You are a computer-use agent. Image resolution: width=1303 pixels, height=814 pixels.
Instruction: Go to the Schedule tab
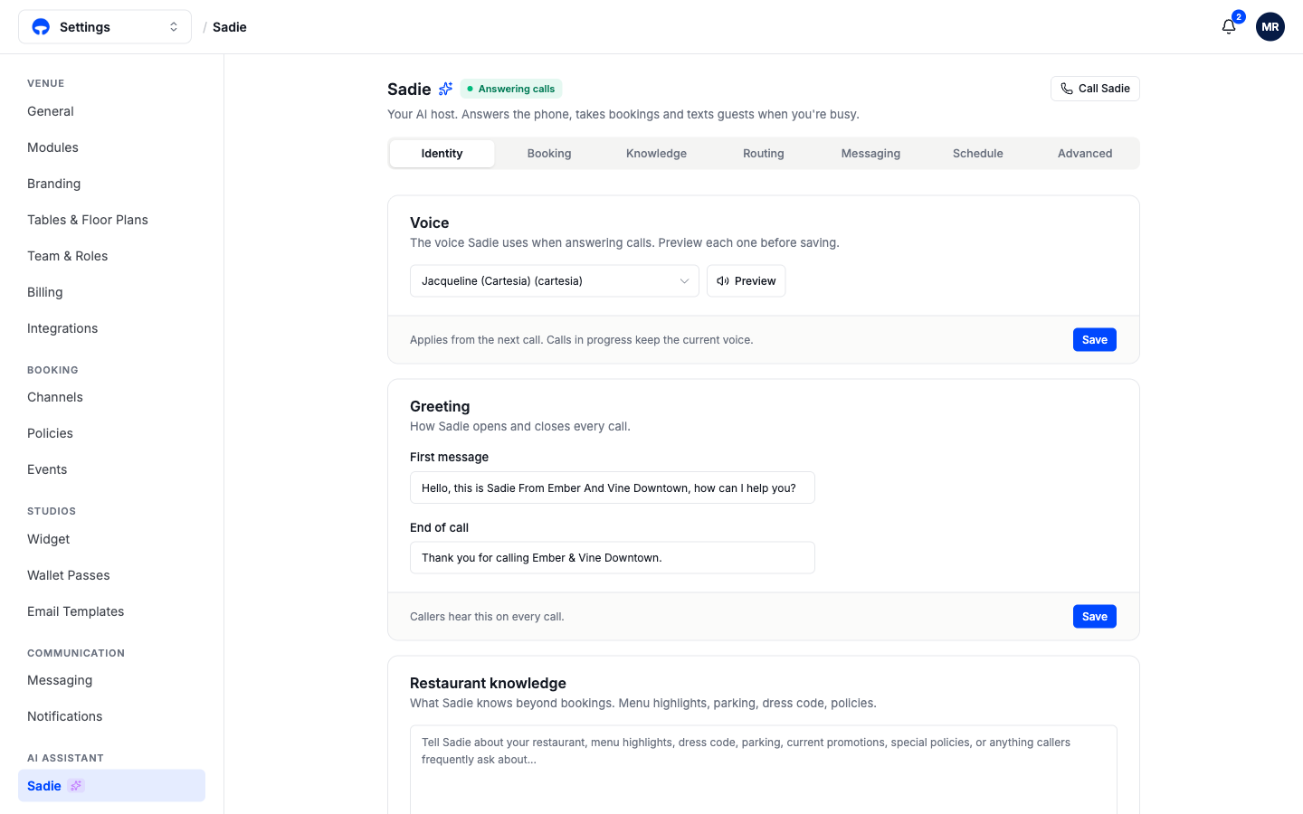[x=978, y=154]
